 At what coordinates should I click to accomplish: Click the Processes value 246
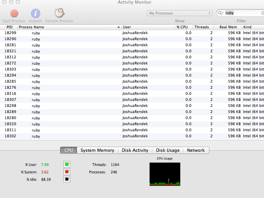pos(114,172)
